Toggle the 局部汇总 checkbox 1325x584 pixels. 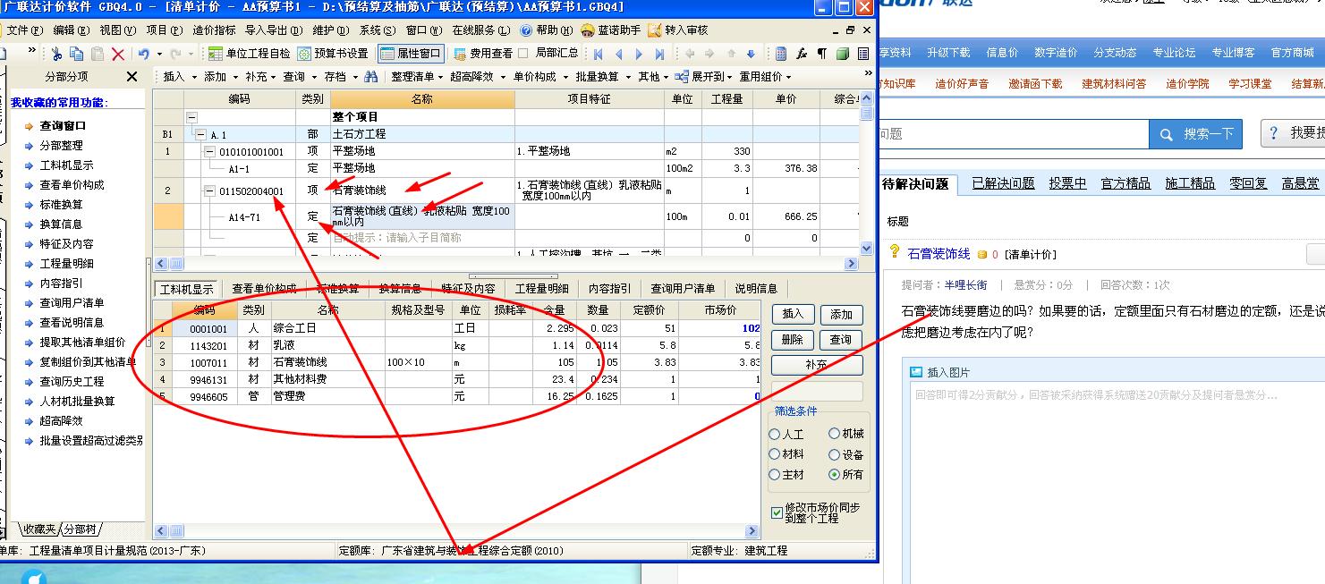click(x=523, y=54)
